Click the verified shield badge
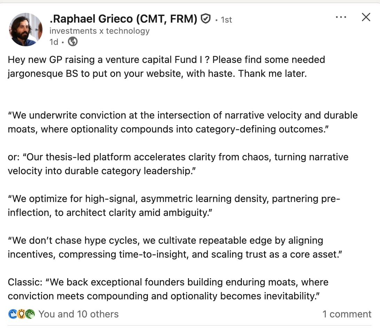380x331 pixels. [x=206, y=19]
